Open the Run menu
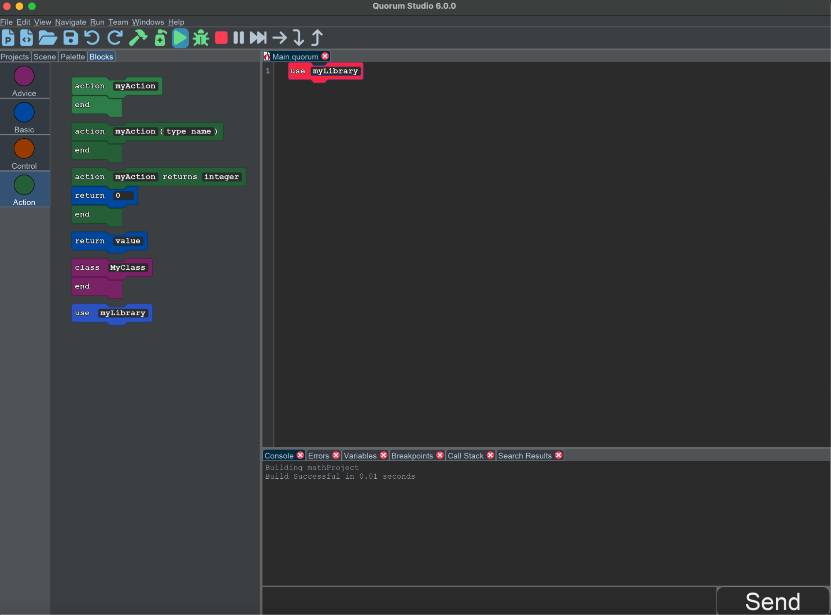The width and height of the screenshot is (831, 615). (97, 22)
